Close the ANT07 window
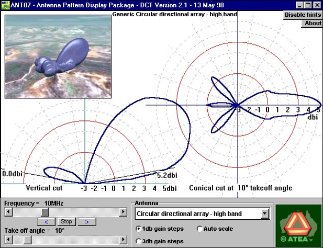This screenshot has height=248, width=323. tap(317, 5)
